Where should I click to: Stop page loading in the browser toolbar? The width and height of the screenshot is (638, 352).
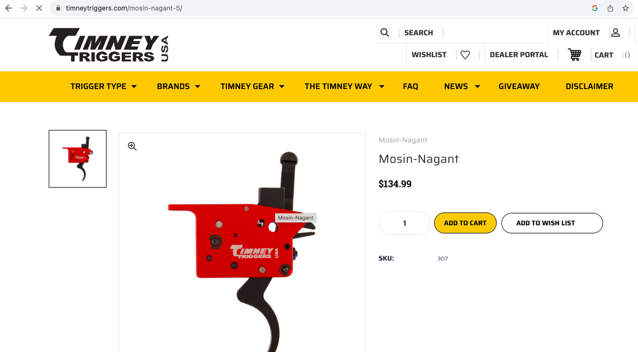point(39,8)
